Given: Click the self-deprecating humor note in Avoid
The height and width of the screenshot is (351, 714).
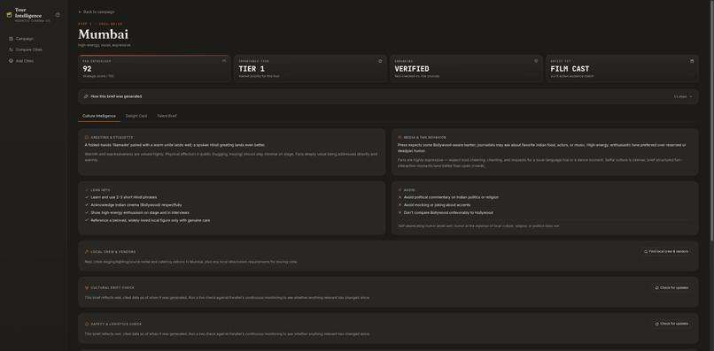Looking at the screenshot, I should pyautogui.click(x=478, y=226).
